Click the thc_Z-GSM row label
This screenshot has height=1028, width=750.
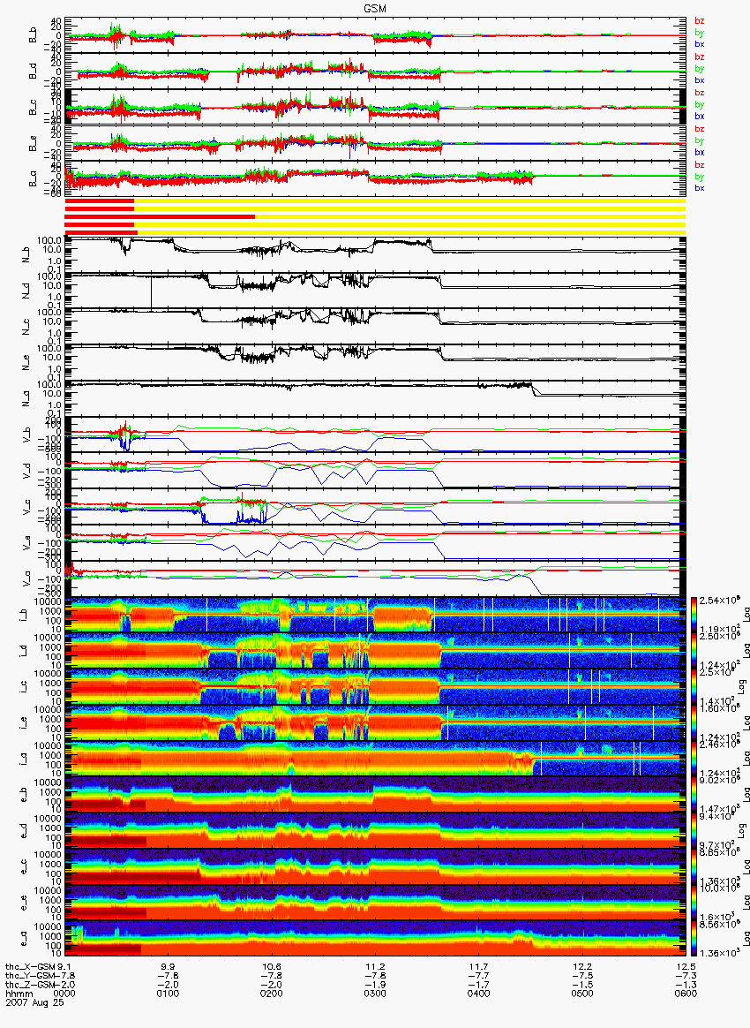28,984
